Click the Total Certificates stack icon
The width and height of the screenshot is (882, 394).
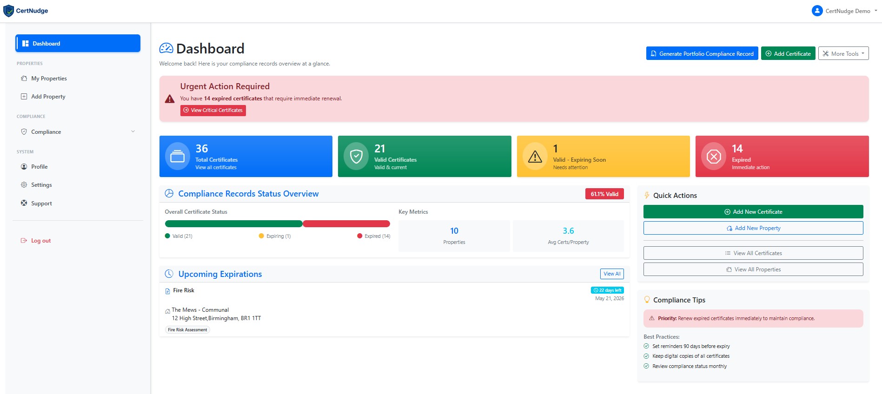click(177, 157)
